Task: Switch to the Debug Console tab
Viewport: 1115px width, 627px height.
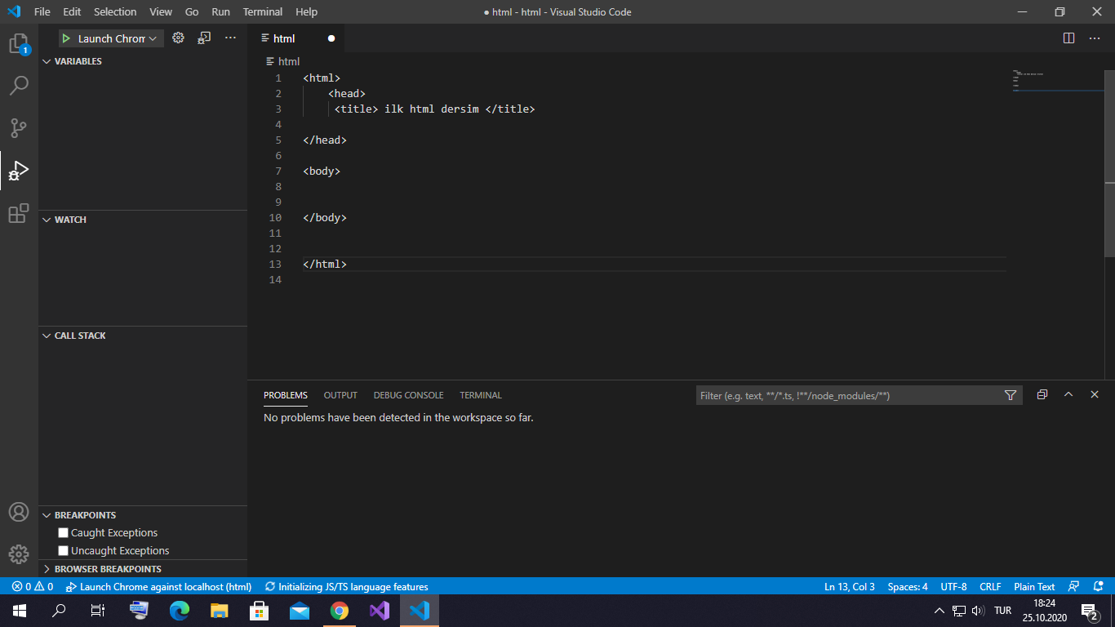Action: click(x=408, y=395)
